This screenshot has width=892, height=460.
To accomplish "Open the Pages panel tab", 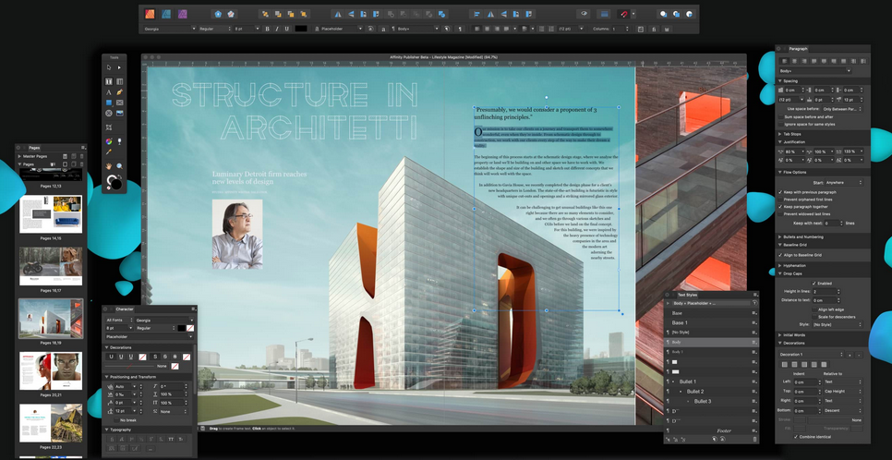I will click(x=34, y=148).
